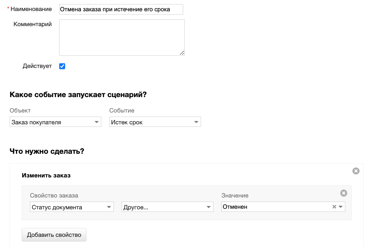
Task: Click the arrow icon on the Другое... selector
Action: point(209,207)
